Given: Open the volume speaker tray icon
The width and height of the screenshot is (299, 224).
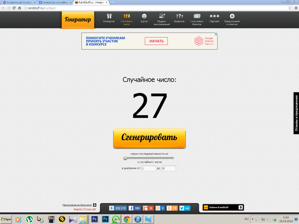Looking at the screenshot, I should [269, 219].
